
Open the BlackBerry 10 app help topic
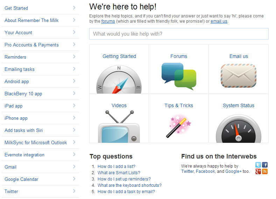click(23, 94)
